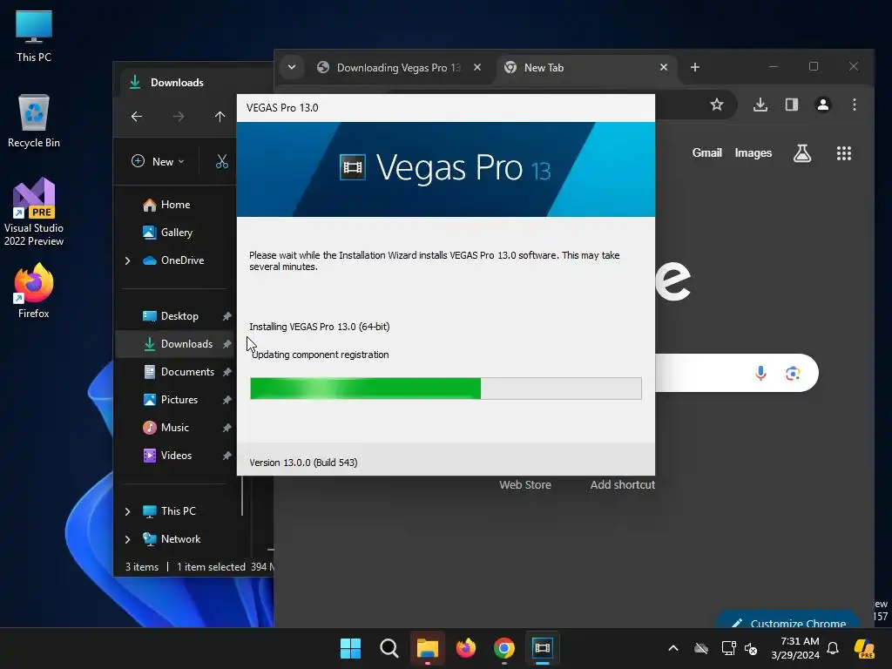The image size is (892, 669).
Task: Open the Chrome downloads icon
Action: [760, 105]
